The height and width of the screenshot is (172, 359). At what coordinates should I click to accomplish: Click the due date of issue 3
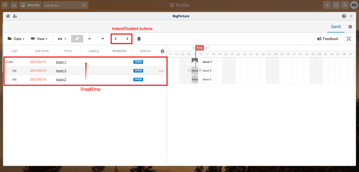tap(38, 71)
